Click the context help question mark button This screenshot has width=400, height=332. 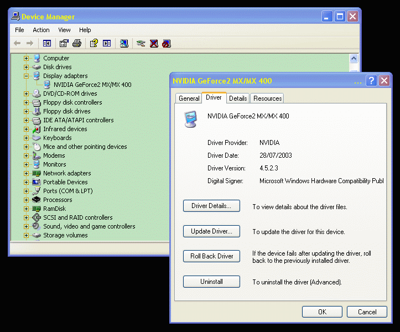pos(371,81)
